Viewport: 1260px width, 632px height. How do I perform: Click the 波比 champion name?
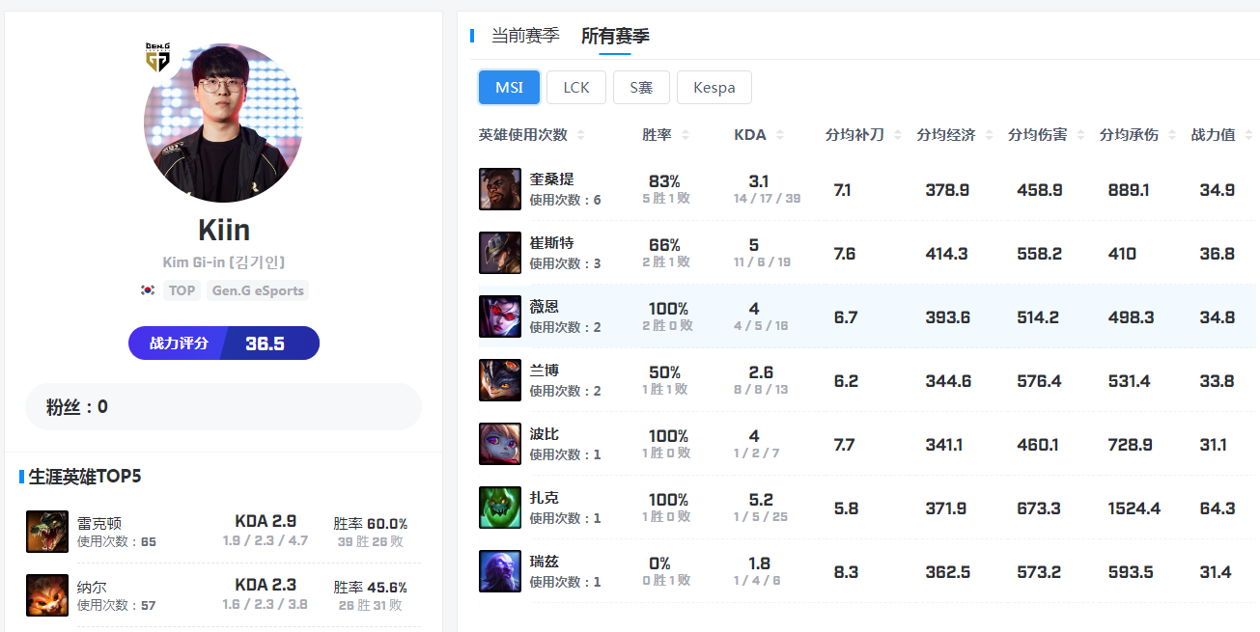tap(545, 434)
